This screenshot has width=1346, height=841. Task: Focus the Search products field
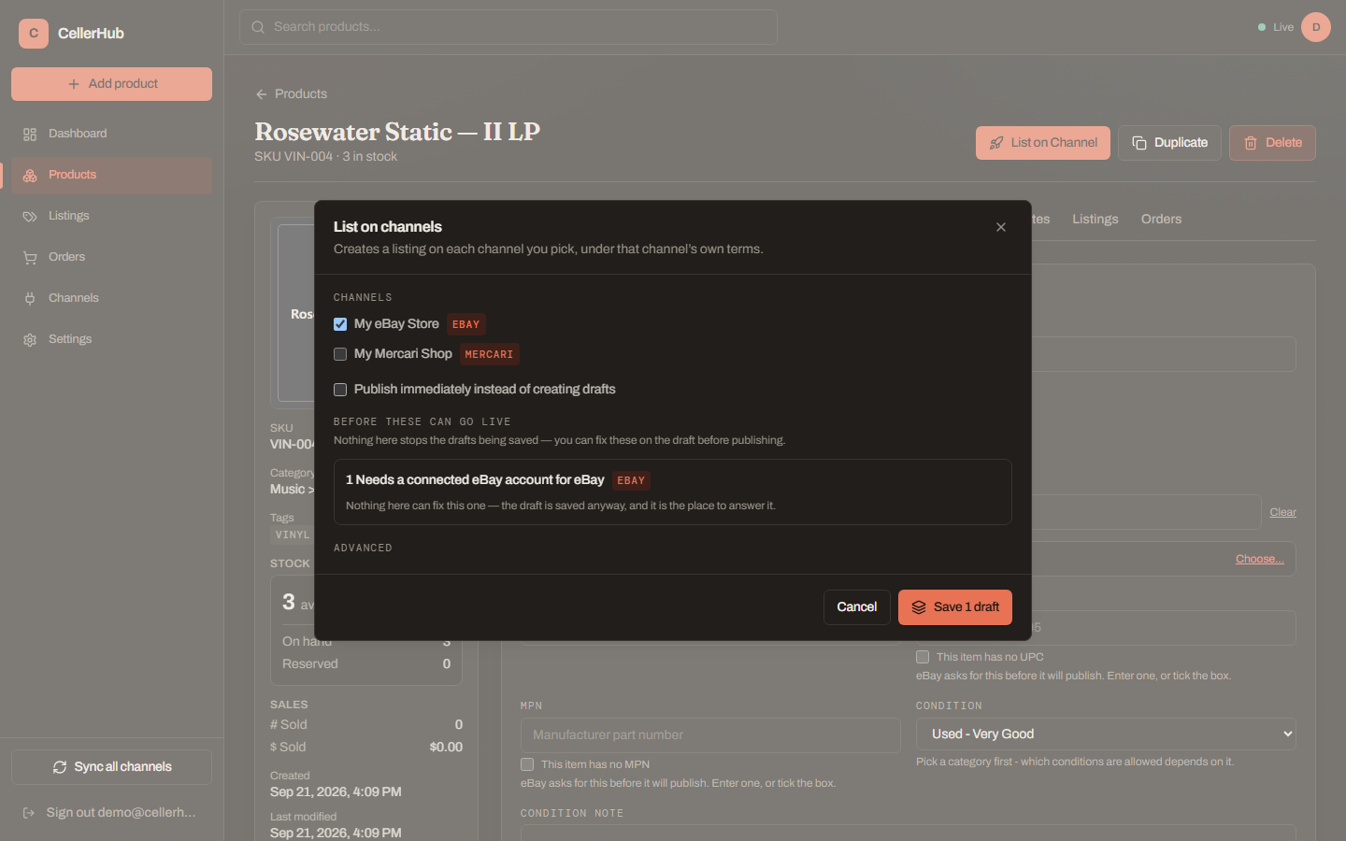click(508, 27)
